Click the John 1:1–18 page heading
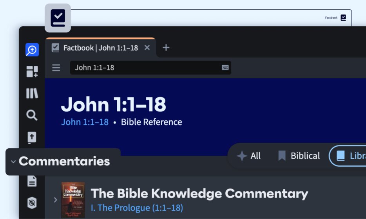Screen dimensions: 366x219 (x=113, y=104)
